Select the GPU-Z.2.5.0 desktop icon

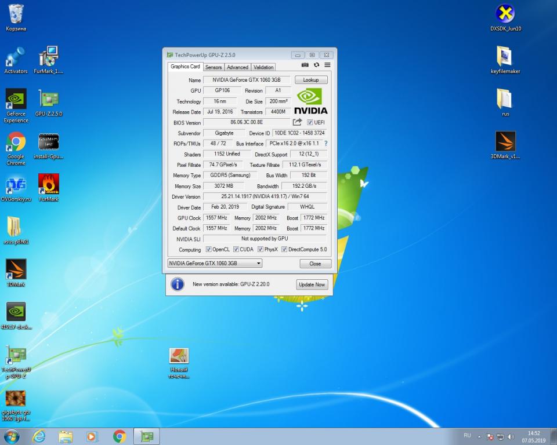[49, 103]
